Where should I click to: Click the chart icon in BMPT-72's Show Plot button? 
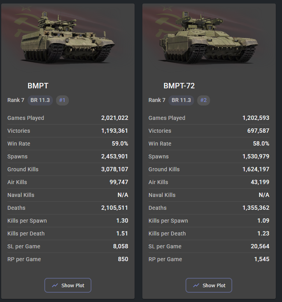pyautogui.click(x=196, y=285)
